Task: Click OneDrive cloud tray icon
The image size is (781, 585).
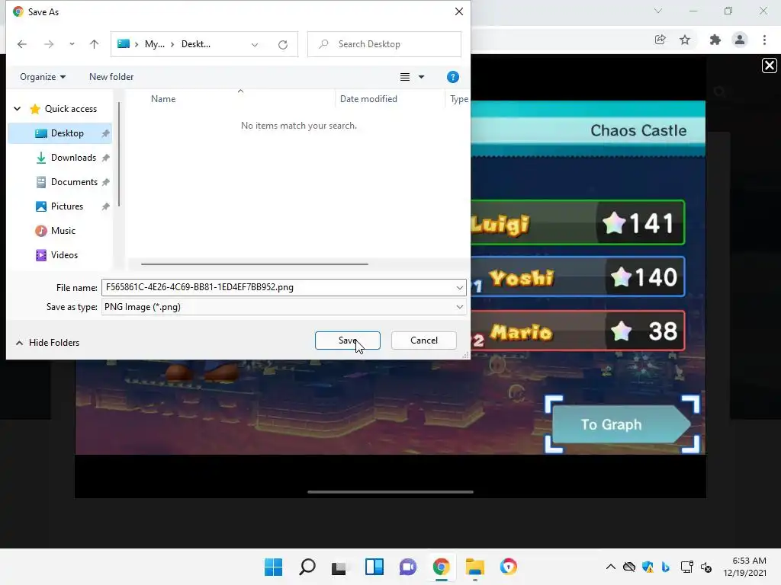Action: [629, 567]
